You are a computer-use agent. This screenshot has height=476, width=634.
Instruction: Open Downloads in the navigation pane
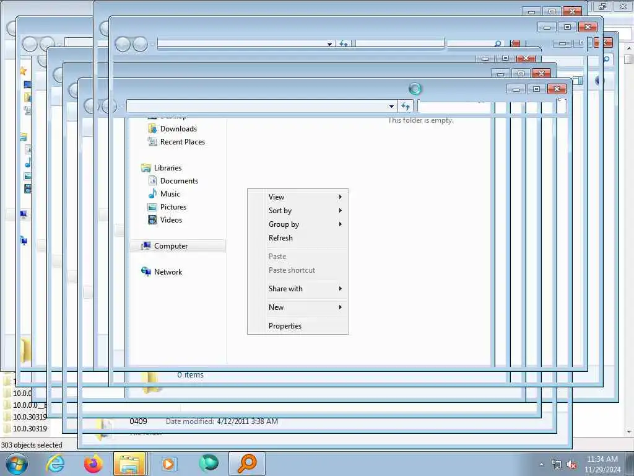coord(178,129)
